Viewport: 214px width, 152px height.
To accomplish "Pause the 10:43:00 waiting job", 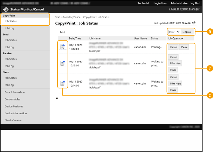I will 173,70.
